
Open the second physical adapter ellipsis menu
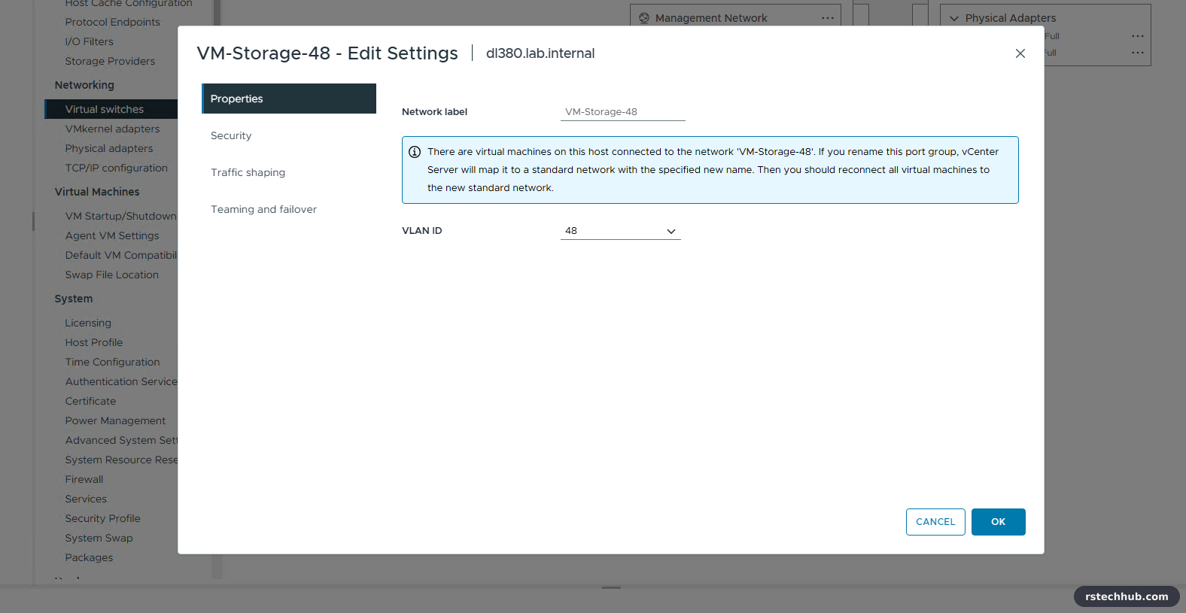coord(1138,53)
